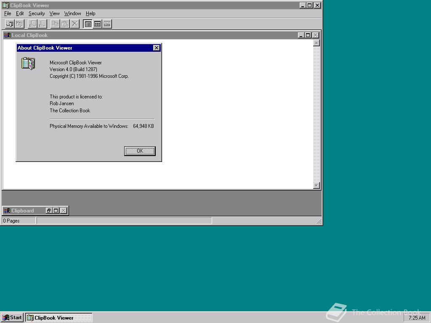
Task: Click Local ClipBook scrollbar up arrow
Action: pos(317,43)
